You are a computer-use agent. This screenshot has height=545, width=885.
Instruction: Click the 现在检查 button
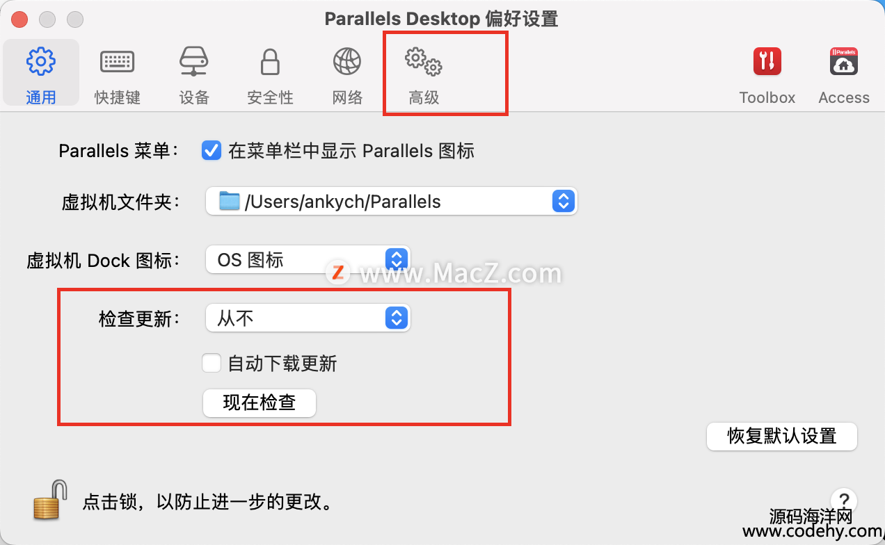(260, 402)
